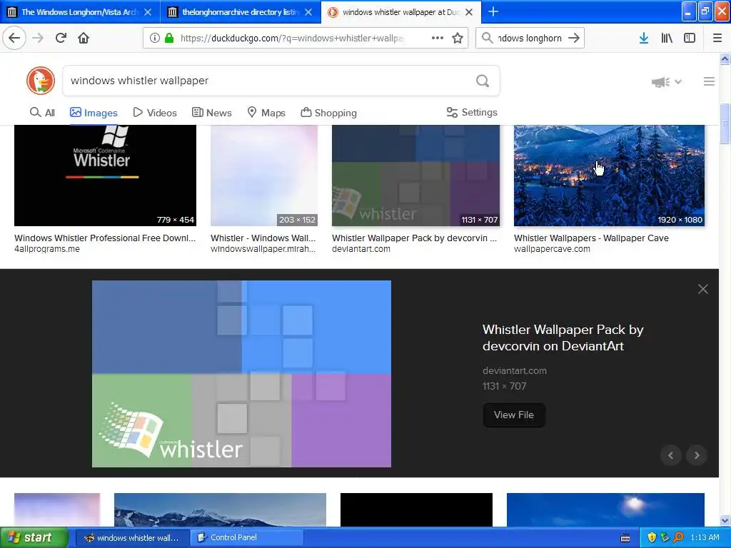731x548 pixels.
Task: Toggle the Firefox sidebar view
Action: (690, 39)
